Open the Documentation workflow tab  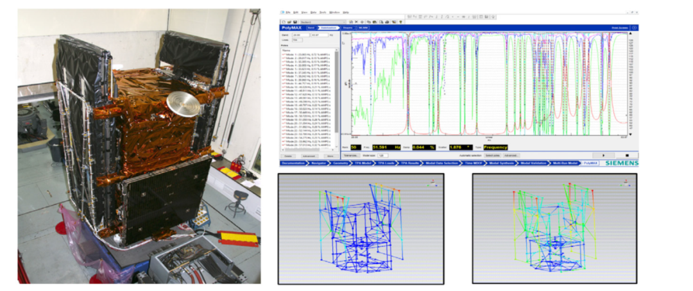tap(293, 163)
